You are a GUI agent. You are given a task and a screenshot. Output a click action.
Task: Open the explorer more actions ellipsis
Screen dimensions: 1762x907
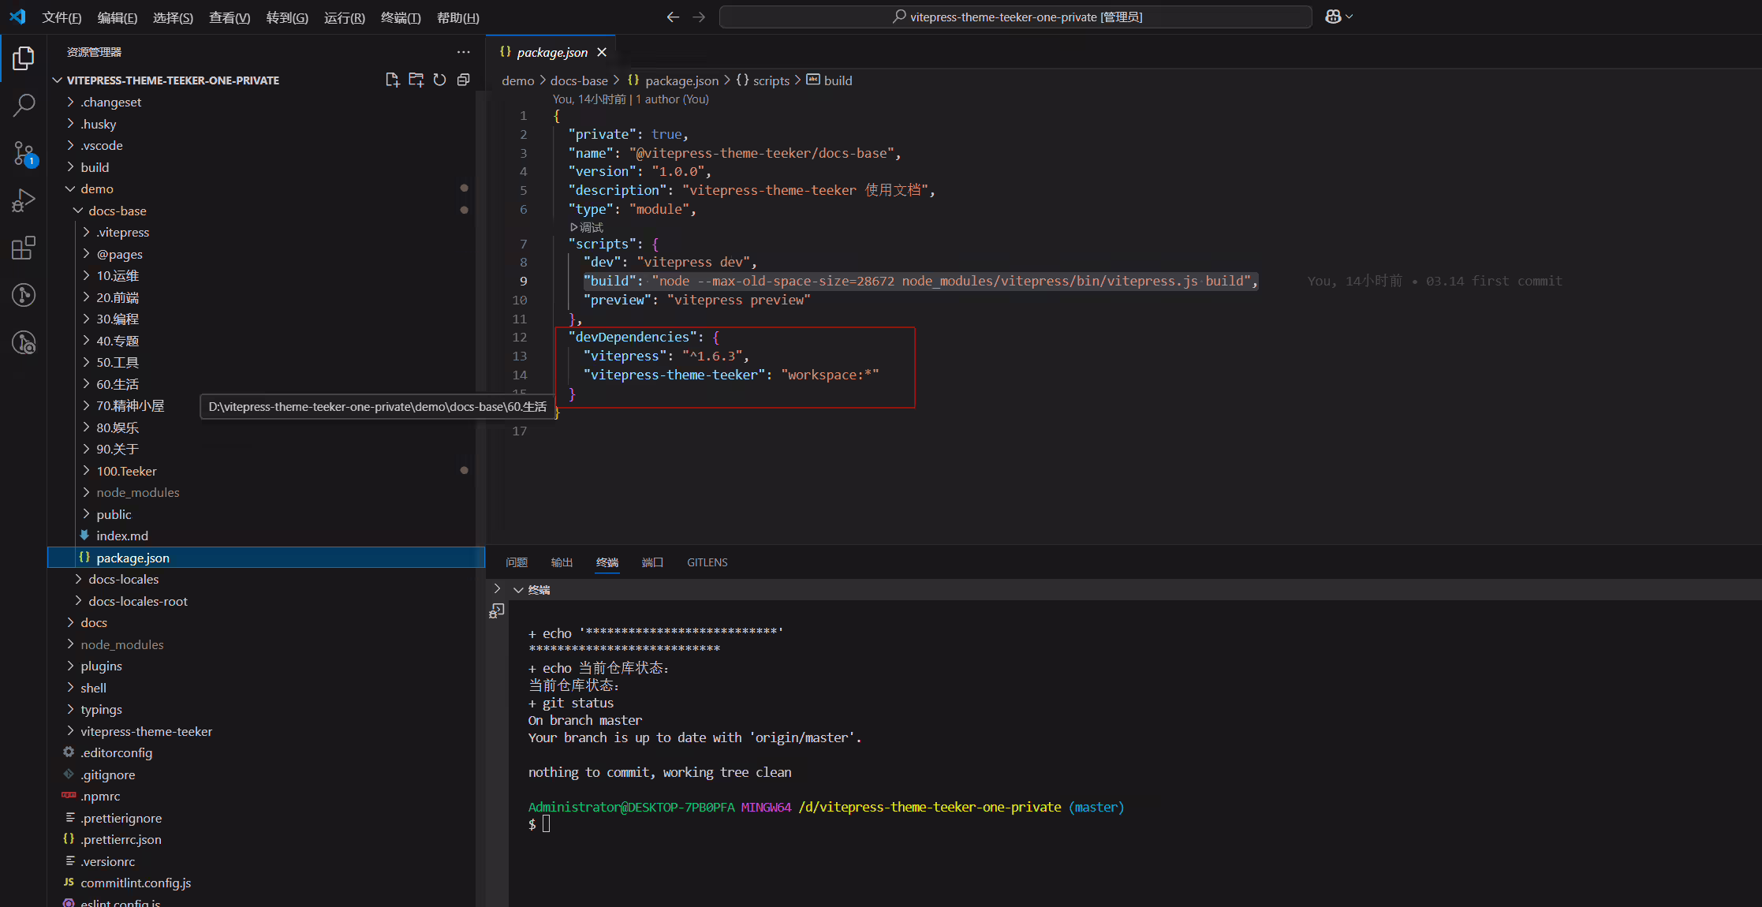(x=464, y=52)
